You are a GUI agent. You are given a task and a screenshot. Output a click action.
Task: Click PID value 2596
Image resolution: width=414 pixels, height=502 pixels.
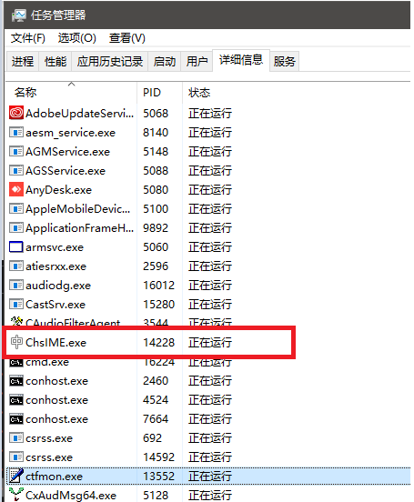pyautogui.click(x=156, y=266)
